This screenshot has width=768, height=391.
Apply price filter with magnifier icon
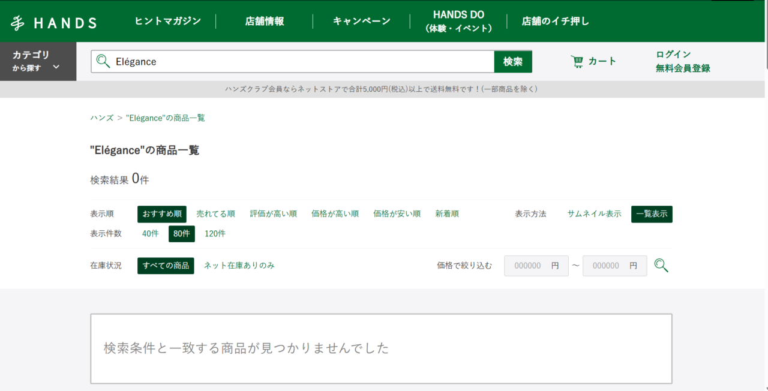coord(661,266)
